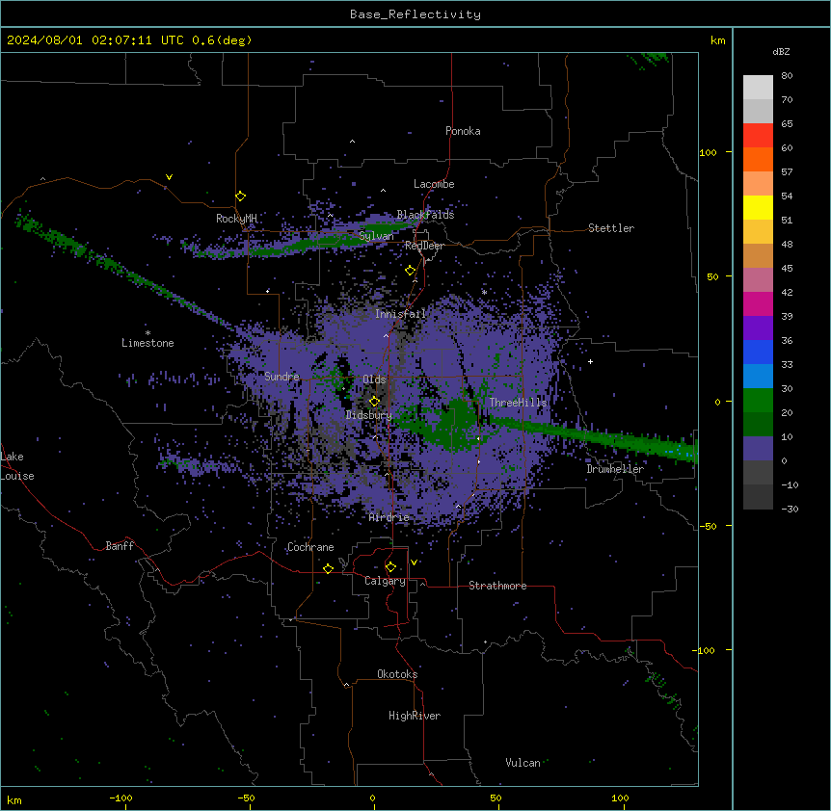Select the lightest gray swatch under the 80 label
This screenshot has width=831, height=811.
[758, 88]
